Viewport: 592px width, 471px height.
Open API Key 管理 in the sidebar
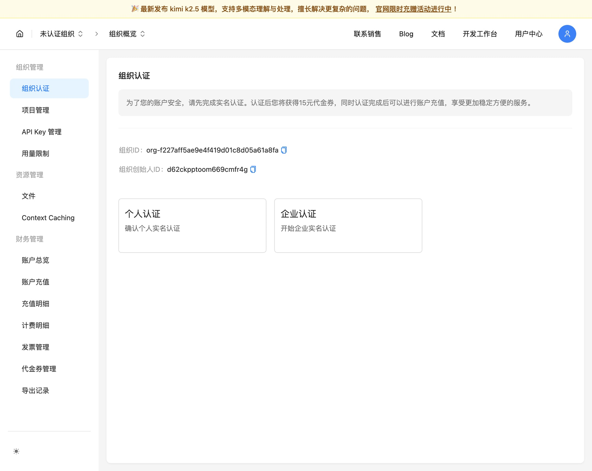coord(41,132)
